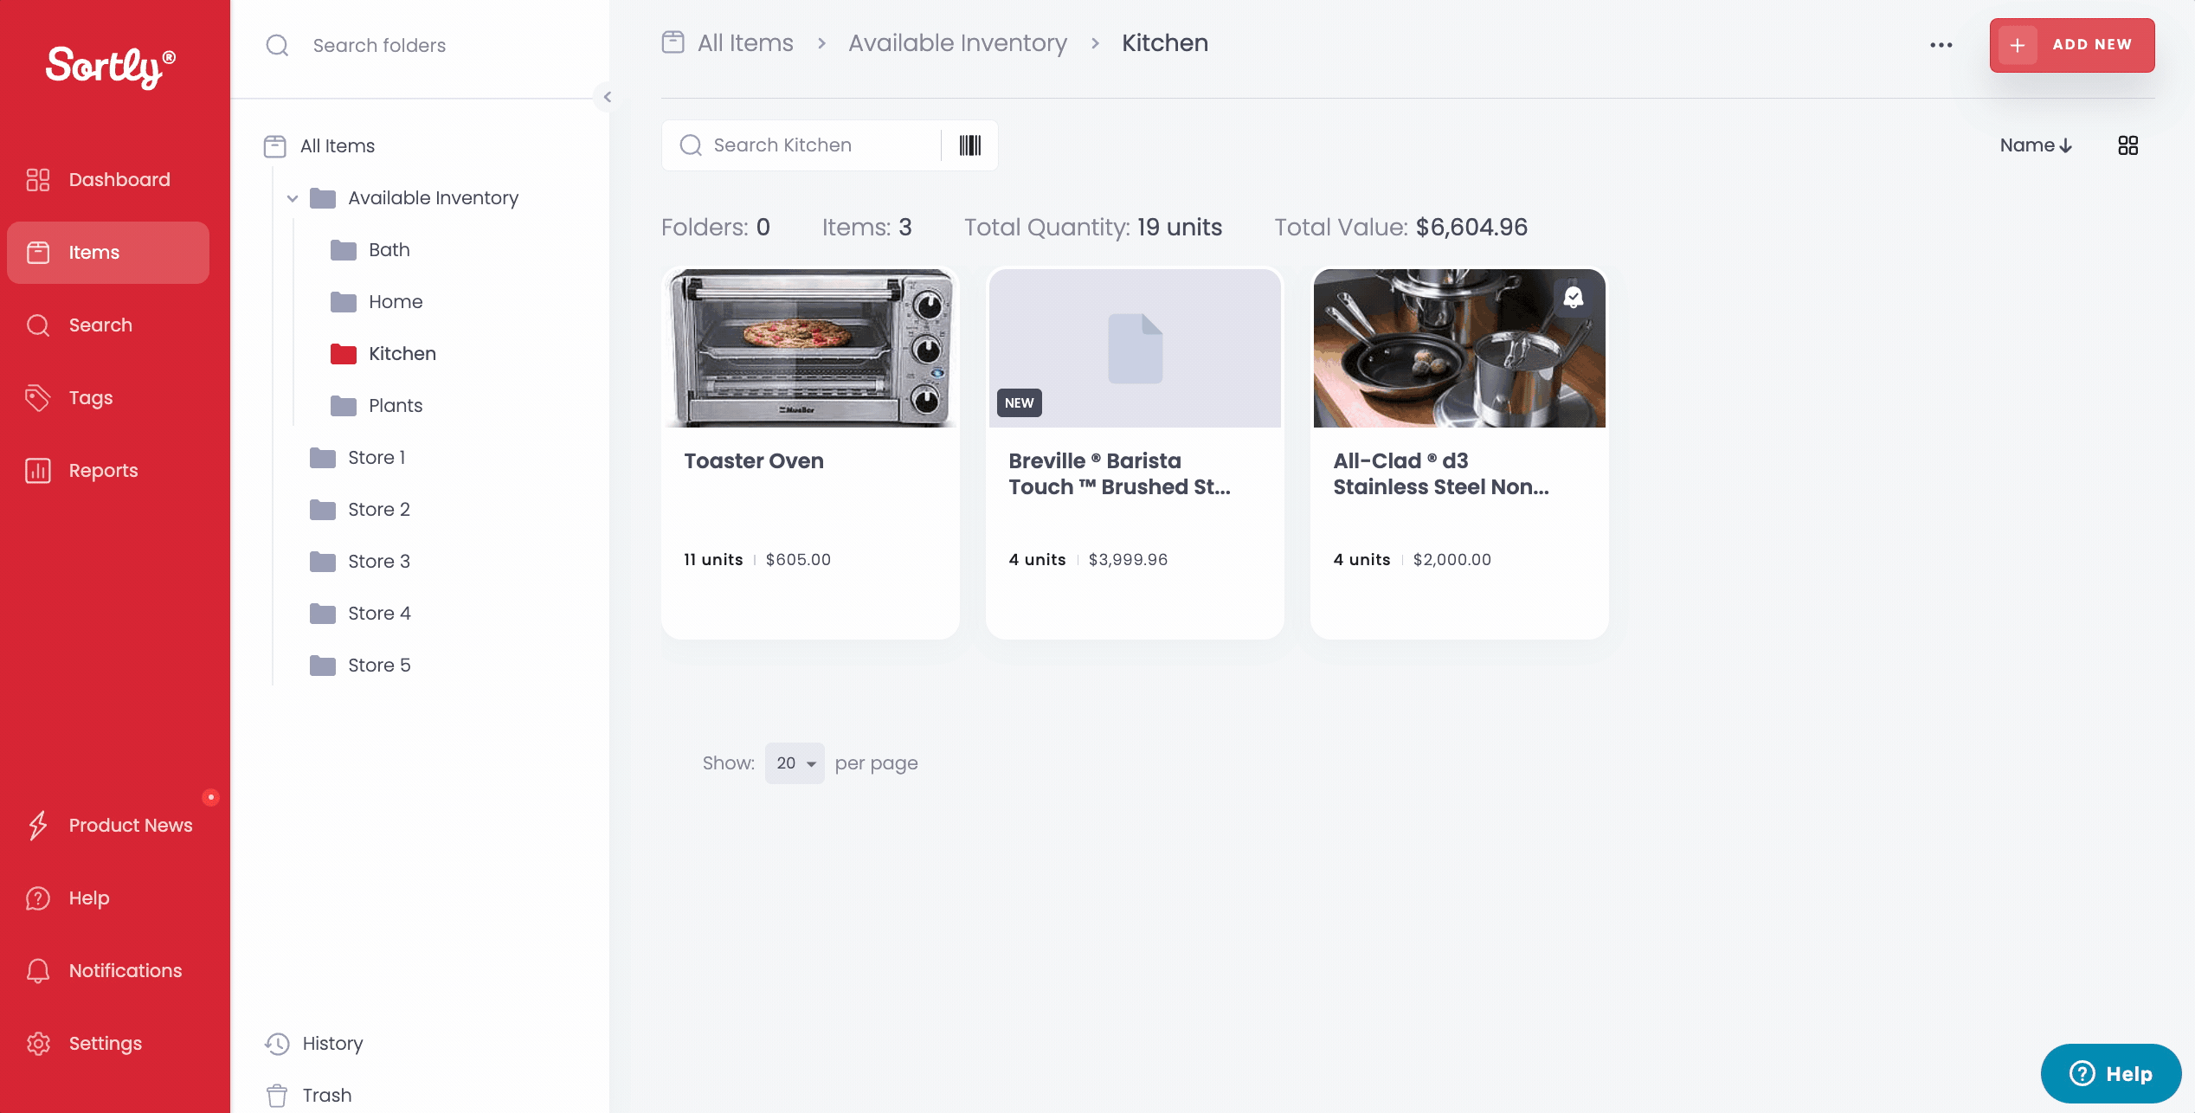Click the Trash bin icon
This screenshot has height=1113, width=2195.
[277, 1096]
